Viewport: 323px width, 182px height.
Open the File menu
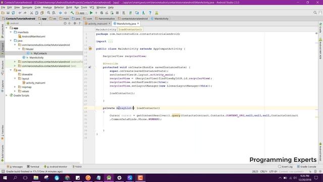click(x=3, y=8)
